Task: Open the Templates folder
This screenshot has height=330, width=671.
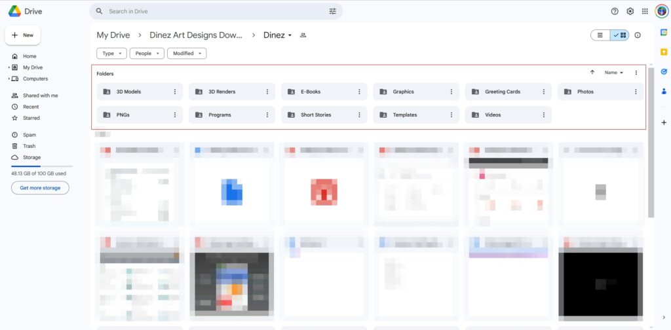Action: pos(416,115)
